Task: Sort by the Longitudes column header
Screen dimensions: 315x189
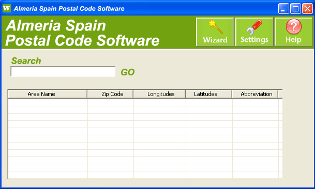Action: (x=159, y=94)
